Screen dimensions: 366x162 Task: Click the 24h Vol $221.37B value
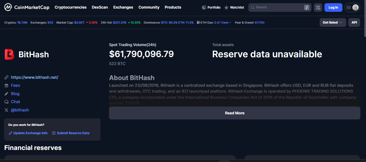(119, 22)
